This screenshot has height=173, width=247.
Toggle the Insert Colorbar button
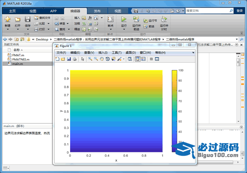pyautogui.click(x=138, y=59)
